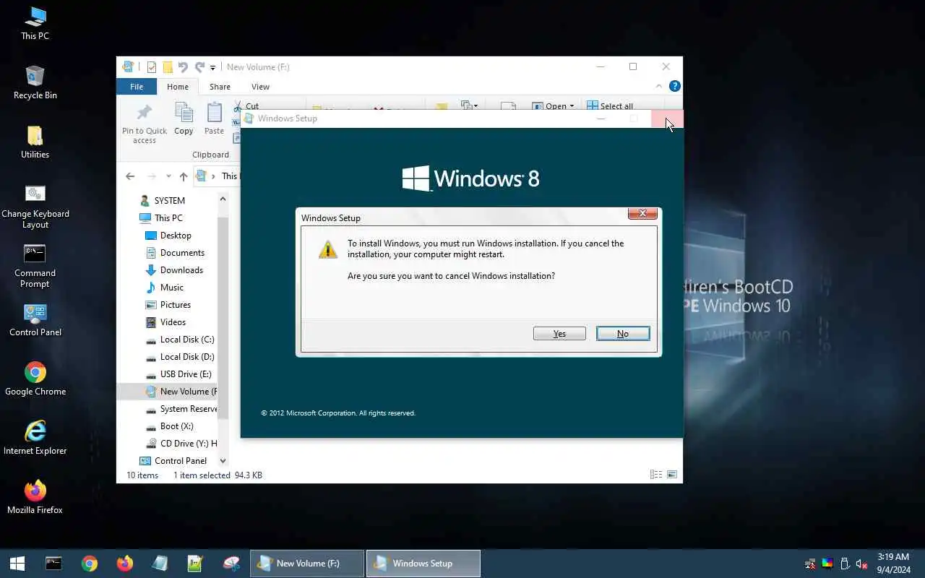The image size is (925, 578).
Task: Click Yes to cancel Windows installation
Action: point(559,333)
